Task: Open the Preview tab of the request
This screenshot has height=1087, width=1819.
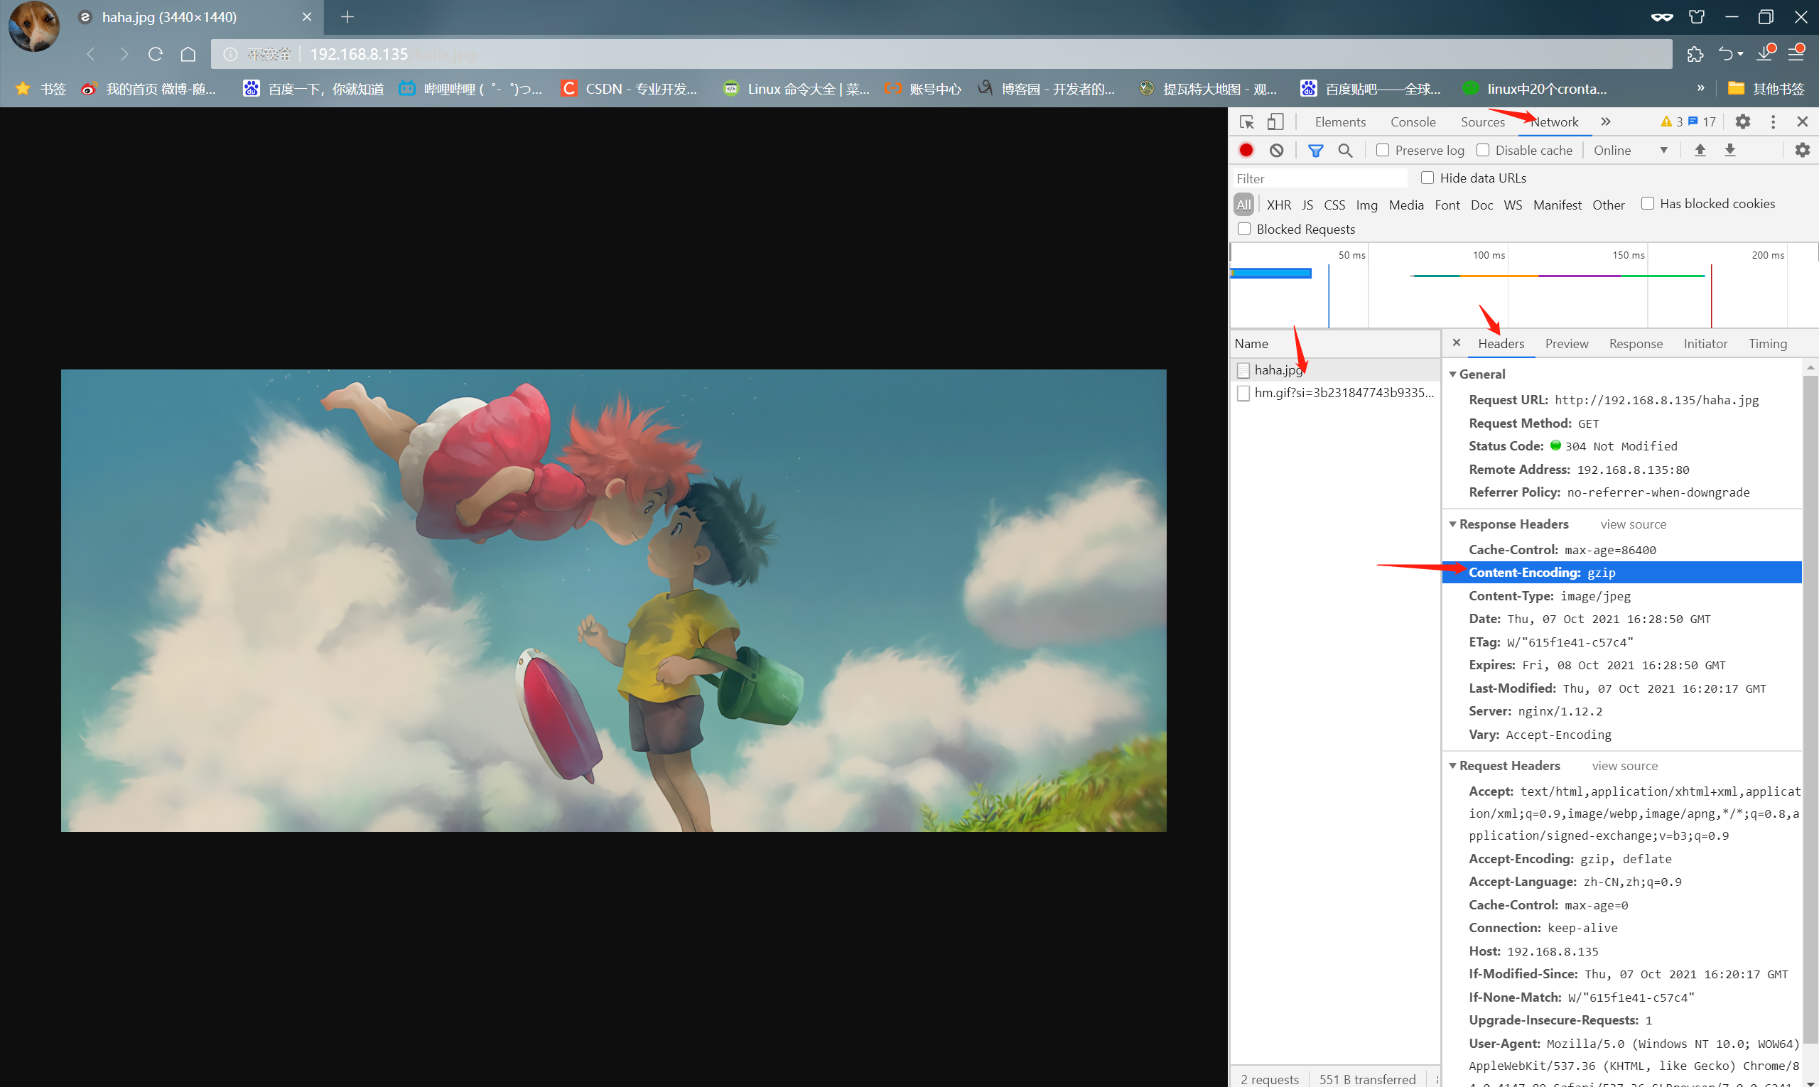Action: tap(1567, 344)
